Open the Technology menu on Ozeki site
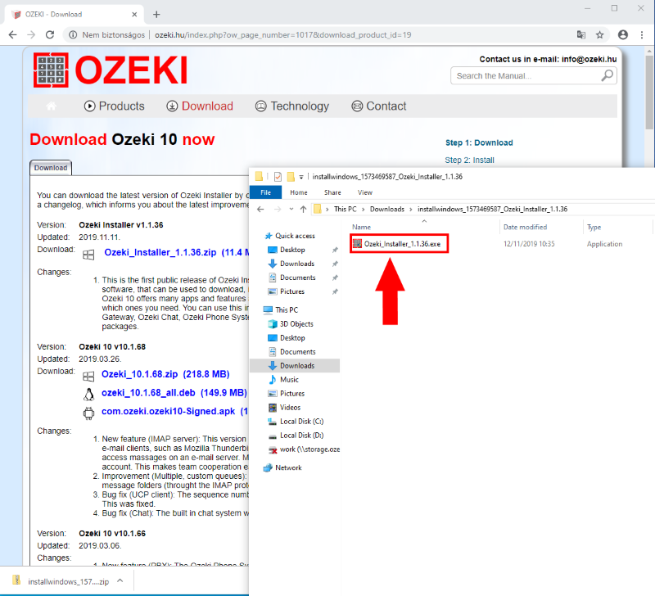Image resolution: width=655 pixels, height=596 pixels. click(x=292, y=106)
